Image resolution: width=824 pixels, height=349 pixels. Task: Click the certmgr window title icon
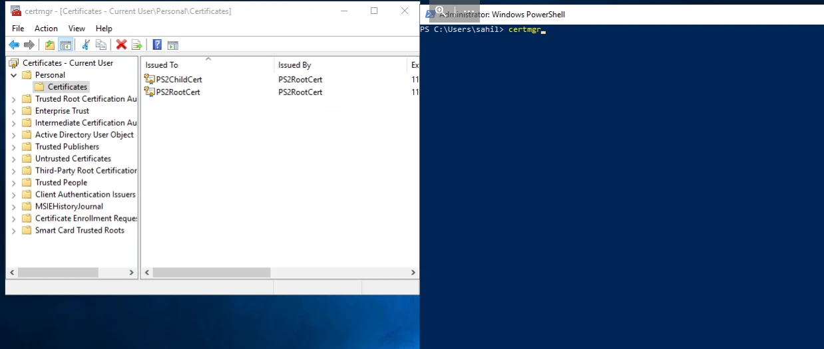click(x=16, y=11)
